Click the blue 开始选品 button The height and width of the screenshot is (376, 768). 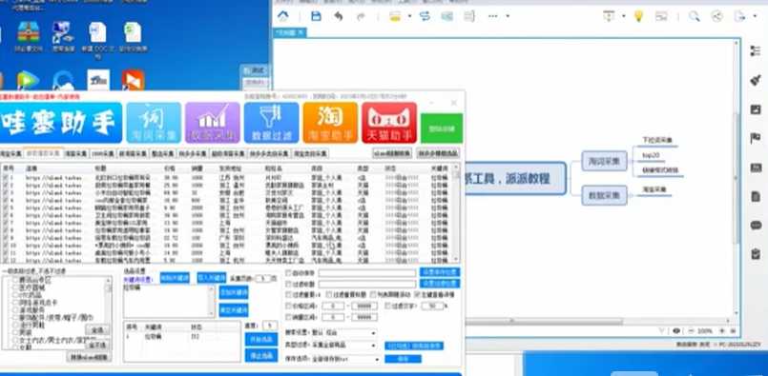260,339
